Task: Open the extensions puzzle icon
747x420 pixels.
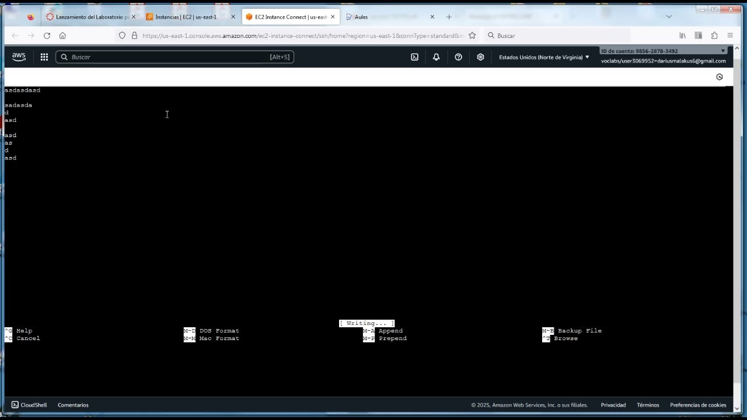Action: coord(714,36)
